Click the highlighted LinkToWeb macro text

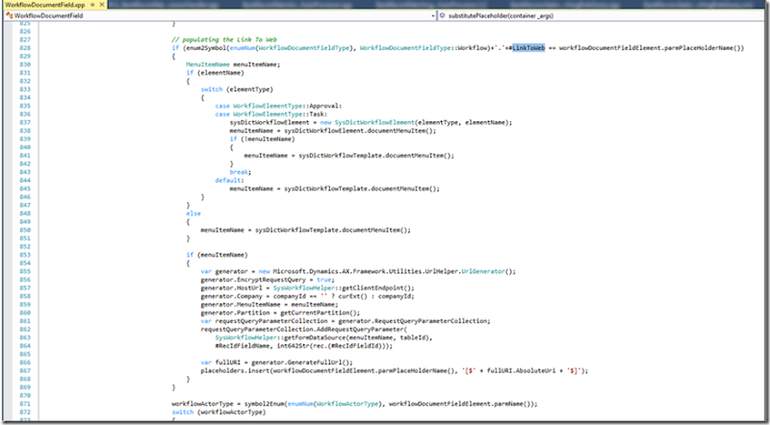click(528, 48)
